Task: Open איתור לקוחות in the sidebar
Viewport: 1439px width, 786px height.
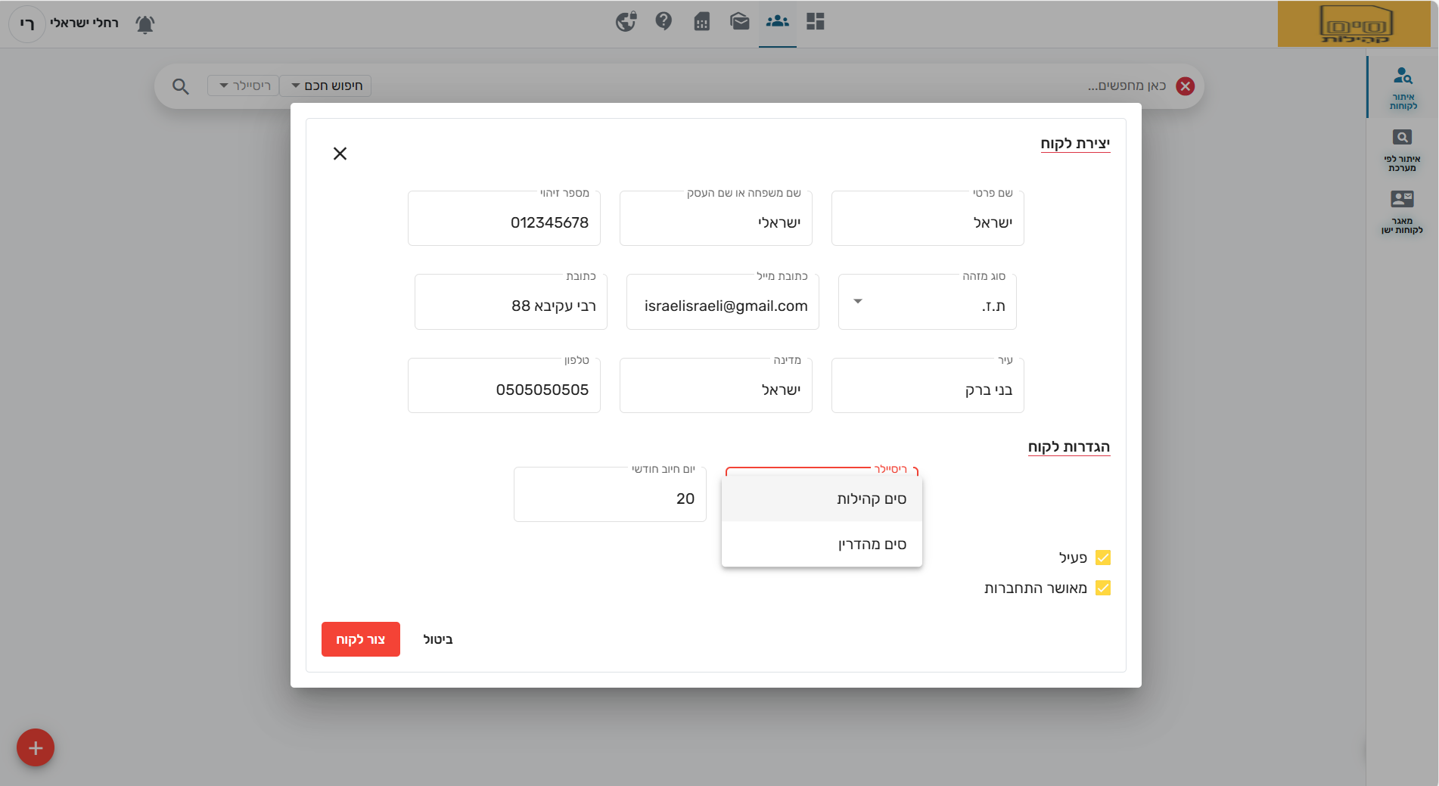Action: click(x=1402, y=87)
